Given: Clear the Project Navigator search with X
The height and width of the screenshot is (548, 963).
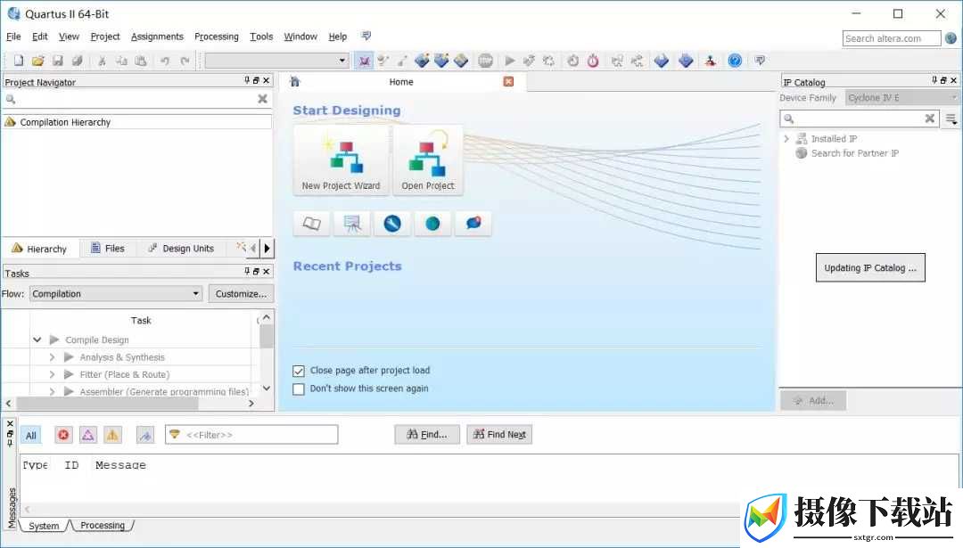Looking at the screenshot, I should [x=262, y=99].
